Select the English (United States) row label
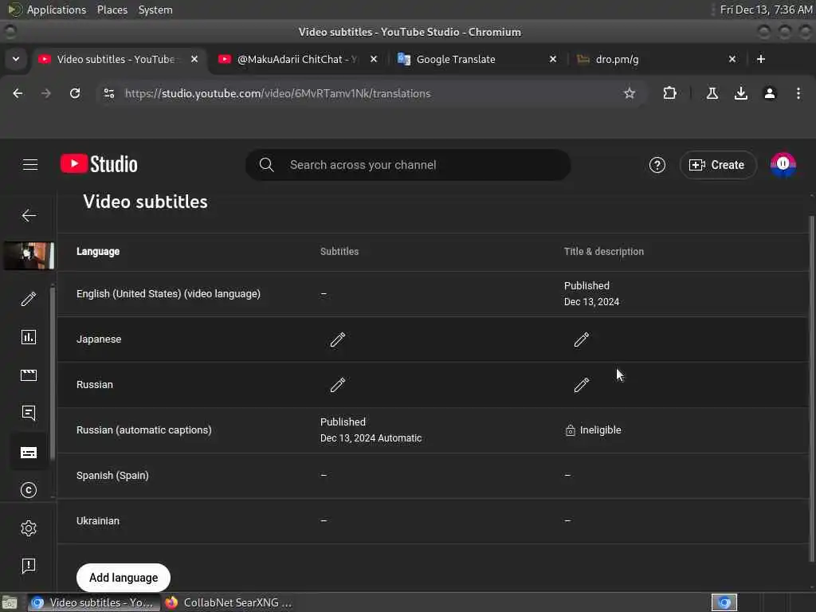This screenshot has width=816, height=612. click(x=168, y=293)
